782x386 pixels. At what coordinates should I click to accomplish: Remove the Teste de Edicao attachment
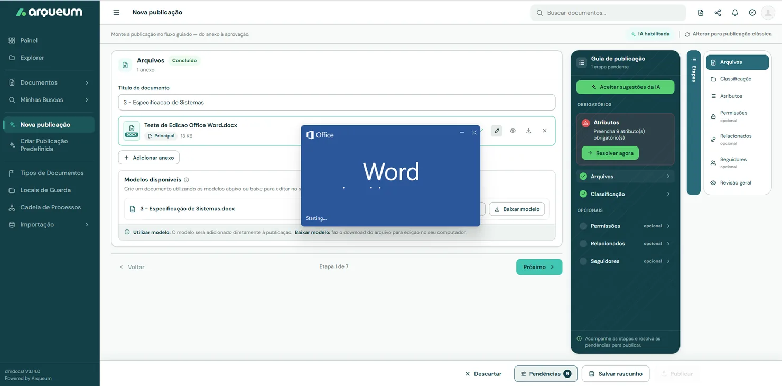[545, 131]
